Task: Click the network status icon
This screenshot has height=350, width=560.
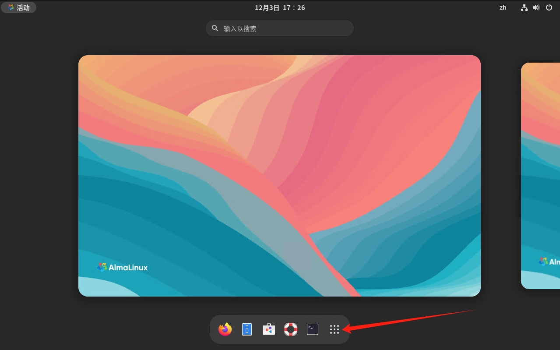Action: (524, 7)
